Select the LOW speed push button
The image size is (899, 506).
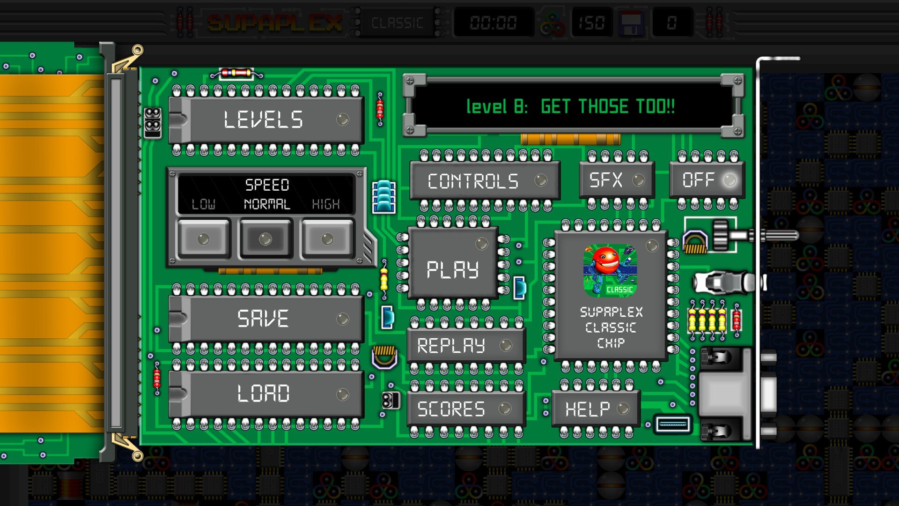coord(204,239)
